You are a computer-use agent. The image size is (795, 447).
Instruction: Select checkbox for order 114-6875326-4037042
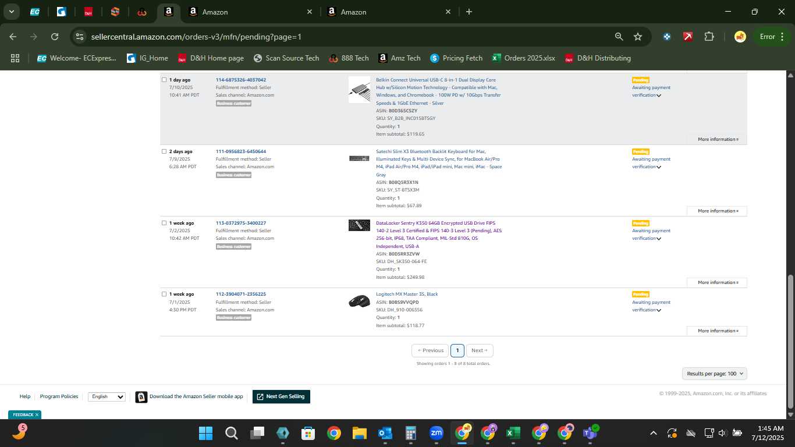[x=164, y=80]
